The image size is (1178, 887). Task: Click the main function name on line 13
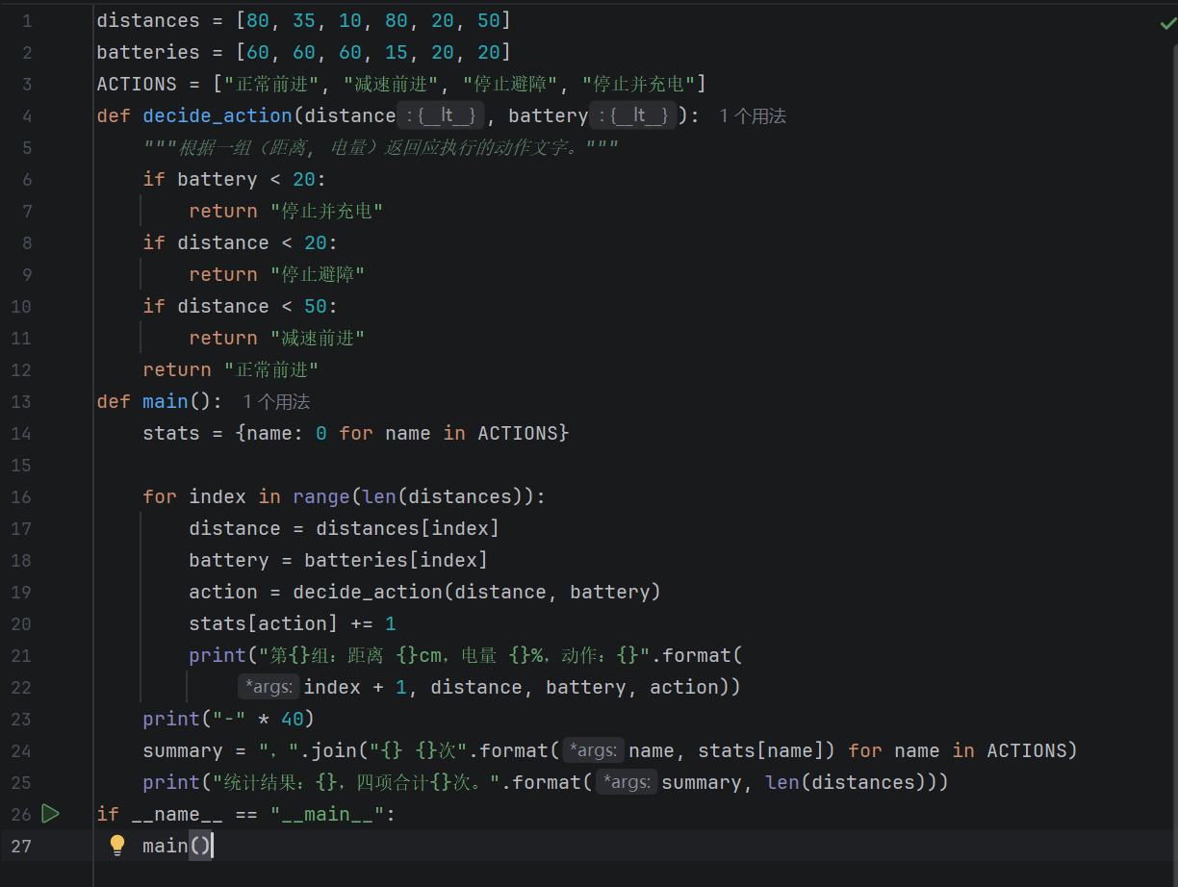pyautogui.click(x=166, y=402)
